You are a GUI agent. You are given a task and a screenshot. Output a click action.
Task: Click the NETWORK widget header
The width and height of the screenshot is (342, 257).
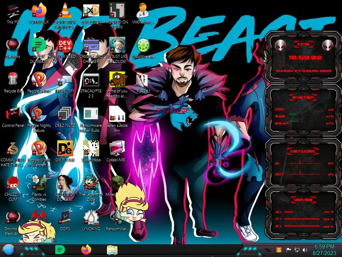[303, 151]
